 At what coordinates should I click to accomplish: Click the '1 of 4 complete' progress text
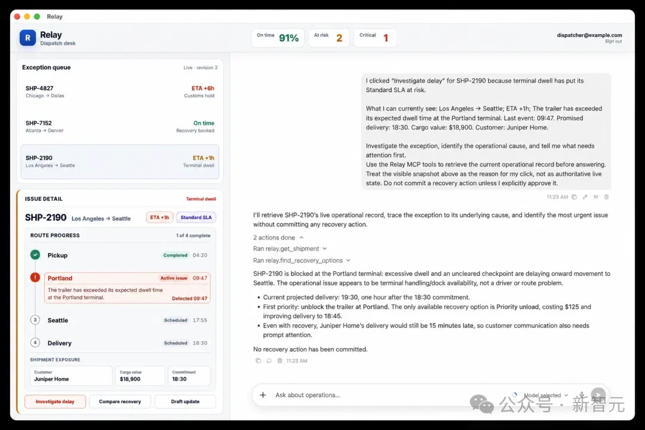click(193, 235)
